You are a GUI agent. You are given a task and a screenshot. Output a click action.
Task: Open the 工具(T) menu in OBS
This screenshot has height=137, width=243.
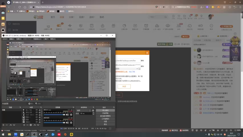click(46, 39)
